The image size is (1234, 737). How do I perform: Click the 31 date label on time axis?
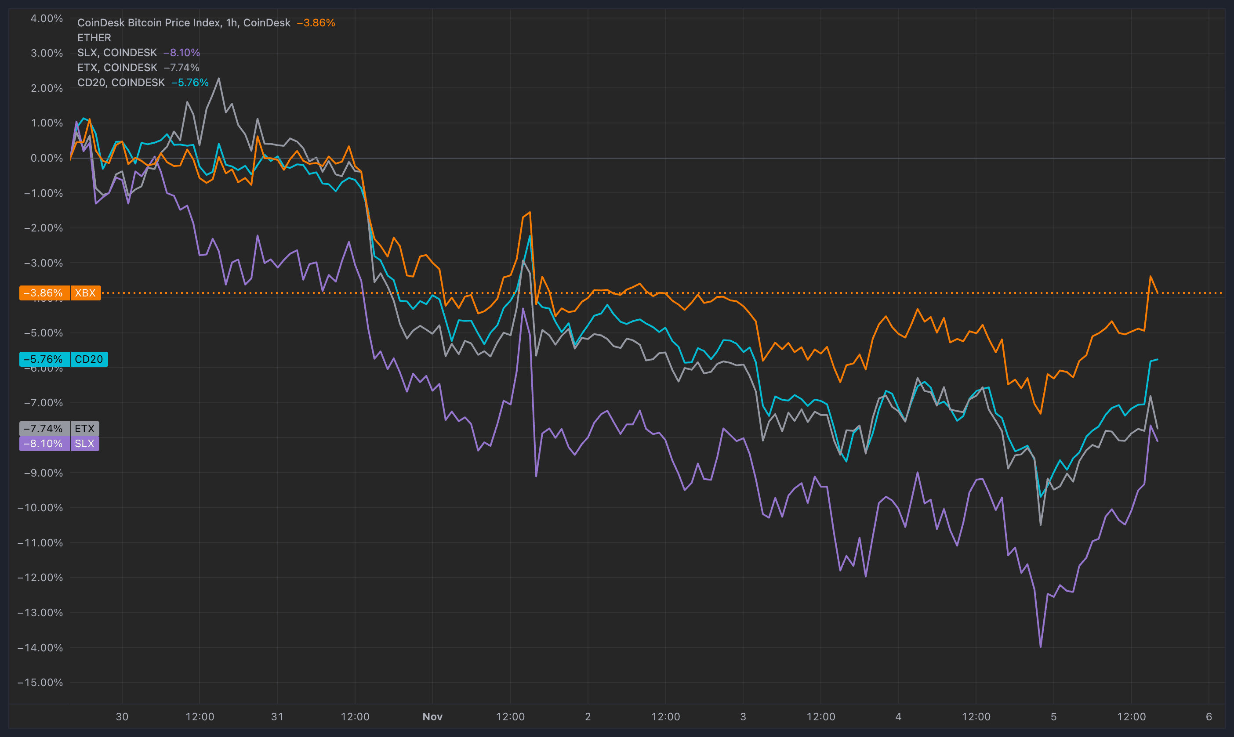click(277, 717)
